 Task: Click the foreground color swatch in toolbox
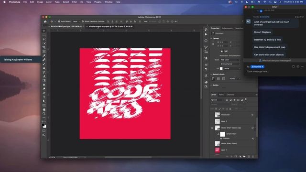coord(43,125)
